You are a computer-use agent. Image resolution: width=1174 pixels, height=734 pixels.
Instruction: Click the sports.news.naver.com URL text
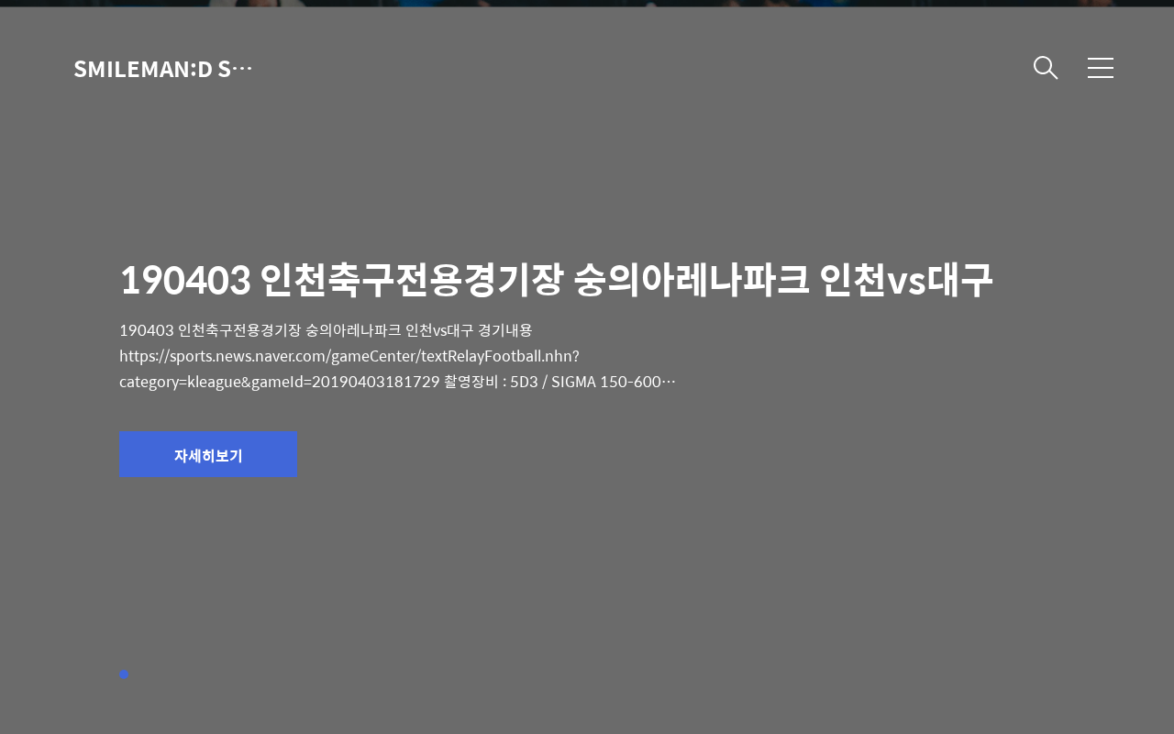349,356
